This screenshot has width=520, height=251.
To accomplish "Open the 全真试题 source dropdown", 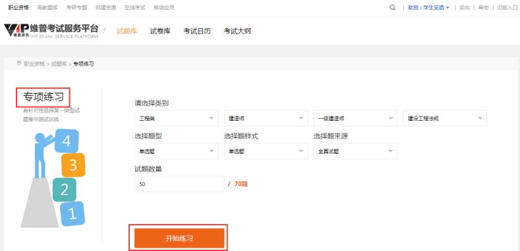I will coord(355,151).
